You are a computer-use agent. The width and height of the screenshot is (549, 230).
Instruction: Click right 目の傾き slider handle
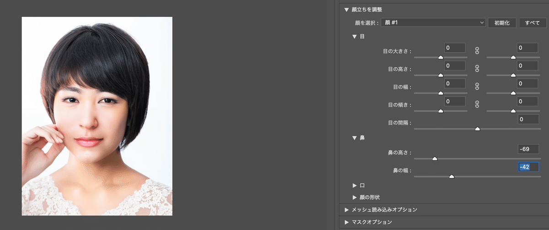pos(513,111)
